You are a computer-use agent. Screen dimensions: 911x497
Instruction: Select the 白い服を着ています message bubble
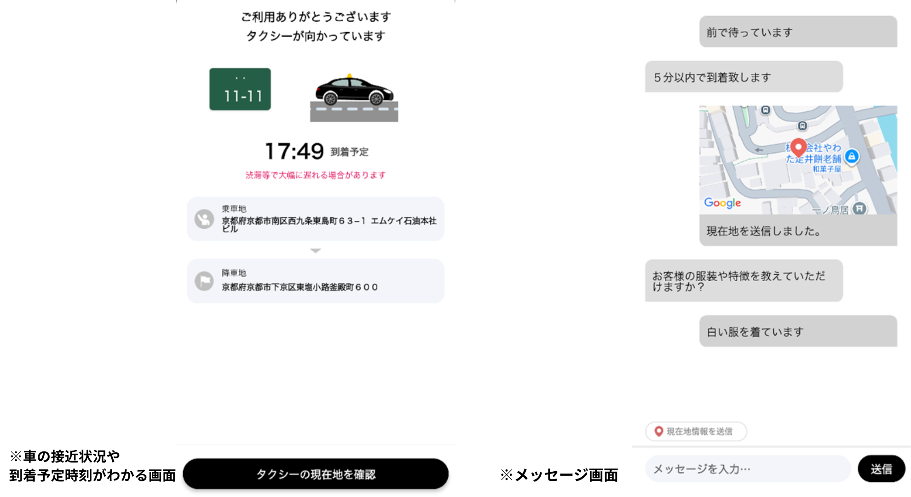[798, 331]
